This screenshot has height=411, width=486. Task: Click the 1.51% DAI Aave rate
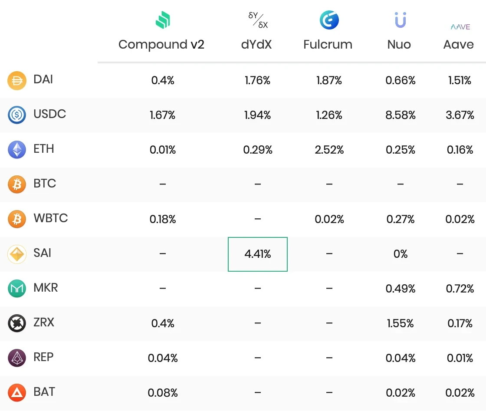pyautogui.click(x=460, y=80)
